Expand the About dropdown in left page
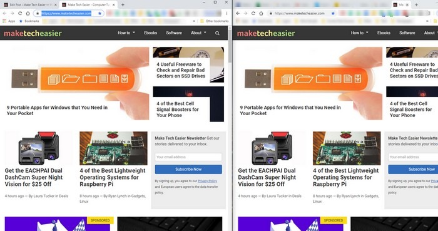The height and width of the screenshot is (231, 438). tap(198, 33)
